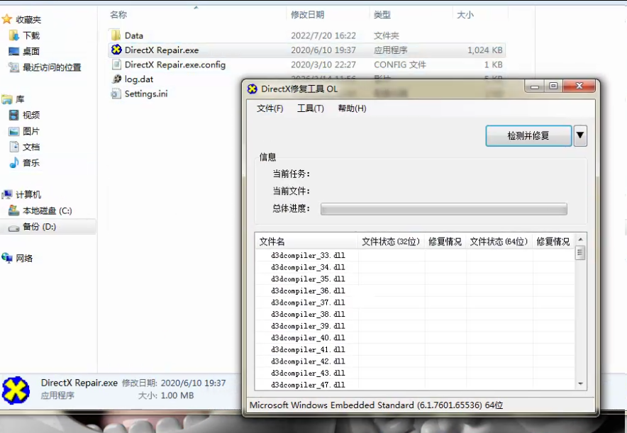The image size is (627, 433).
Task: Select the d3dcompiler_47.dll row
Action: [x=415, y=385]
